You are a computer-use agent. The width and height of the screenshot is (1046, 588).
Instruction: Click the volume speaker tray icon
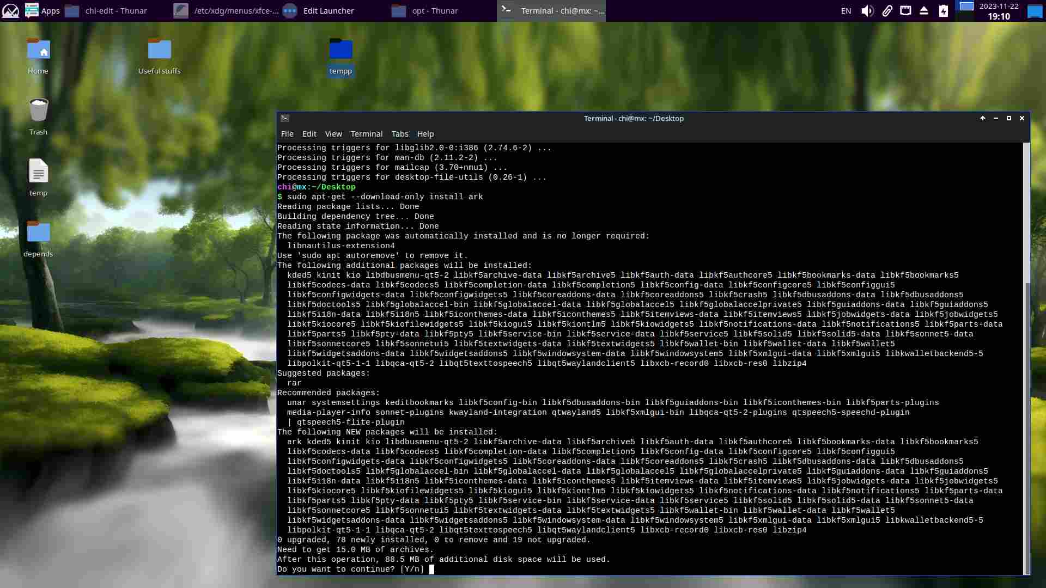click(x=867, y=11)
